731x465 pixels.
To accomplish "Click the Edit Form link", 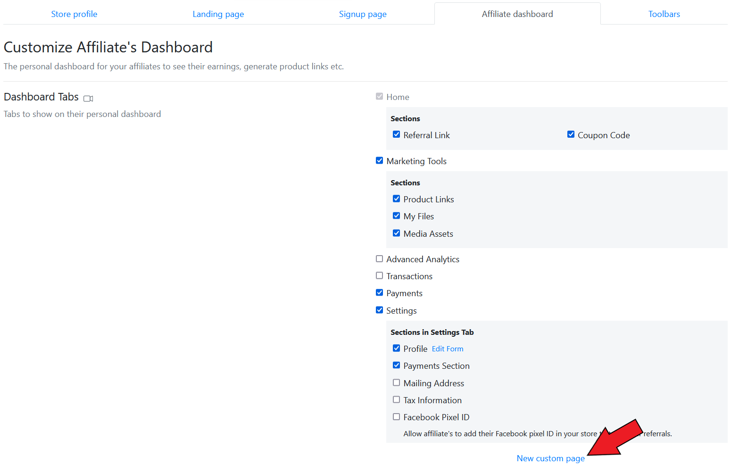I will coord(447,349).
